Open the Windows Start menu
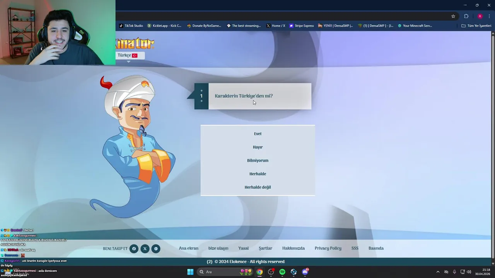This screenshot has height=278, width=495. 190,272
